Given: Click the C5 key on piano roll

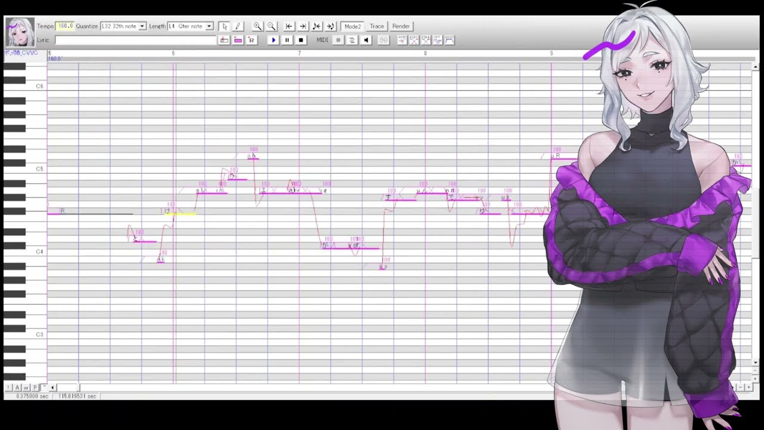Looking at the screenshot, I should coord(25,170).
